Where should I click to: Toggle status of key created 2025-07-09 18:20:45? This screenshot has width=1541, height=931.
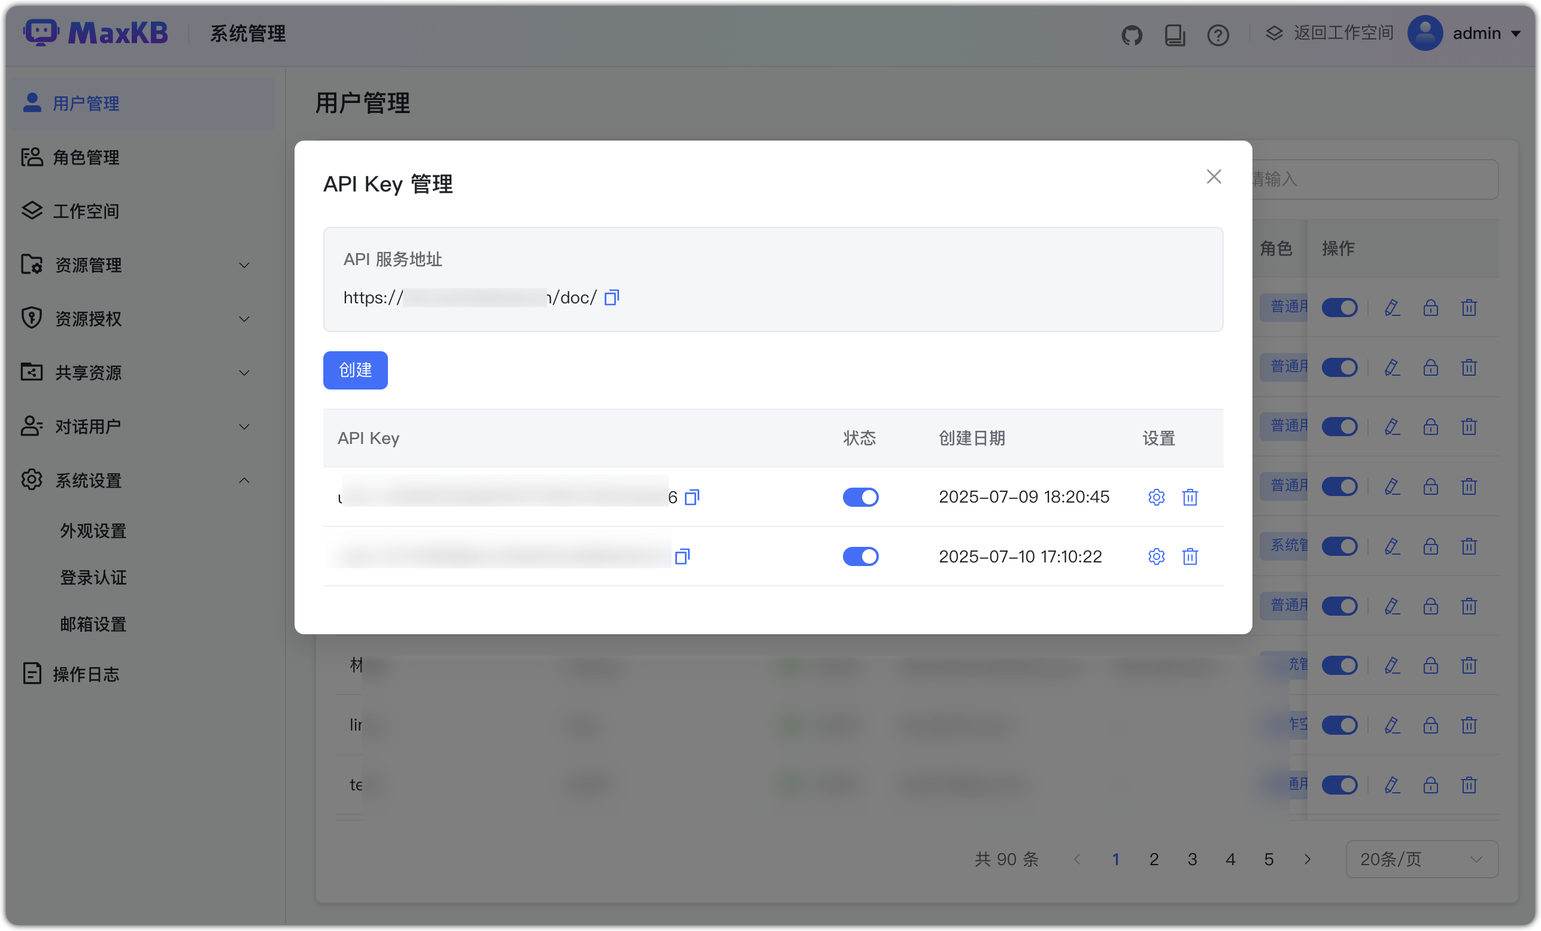pos(860,497)
